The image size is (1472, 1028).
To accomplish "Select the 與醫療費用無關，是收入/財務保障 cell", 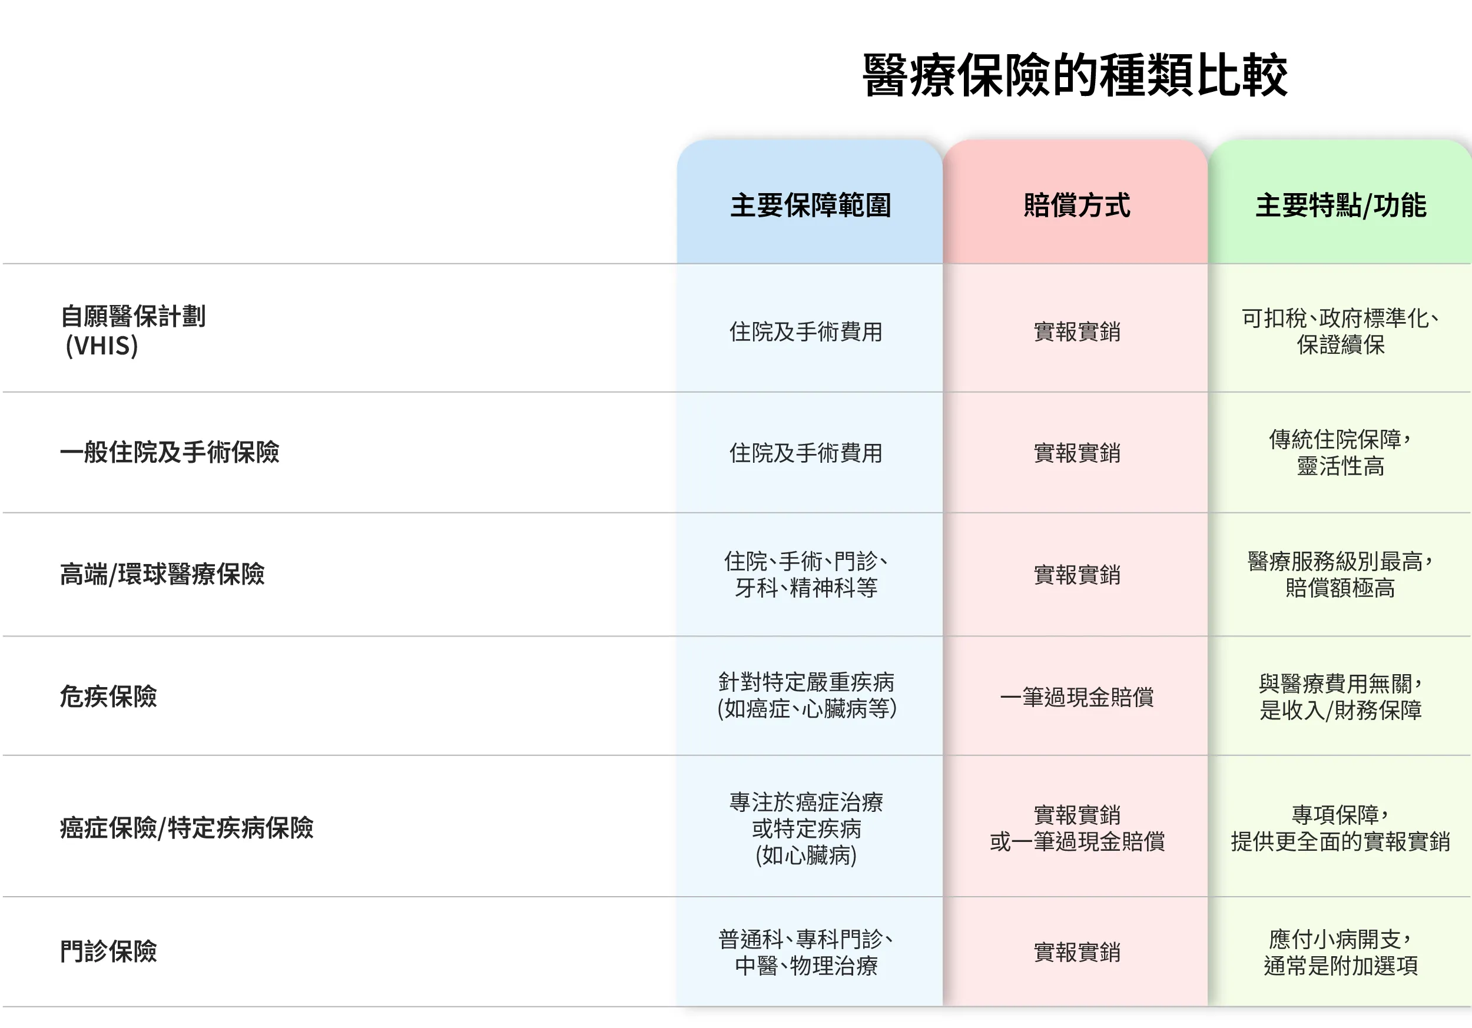I will point(1341,697).
